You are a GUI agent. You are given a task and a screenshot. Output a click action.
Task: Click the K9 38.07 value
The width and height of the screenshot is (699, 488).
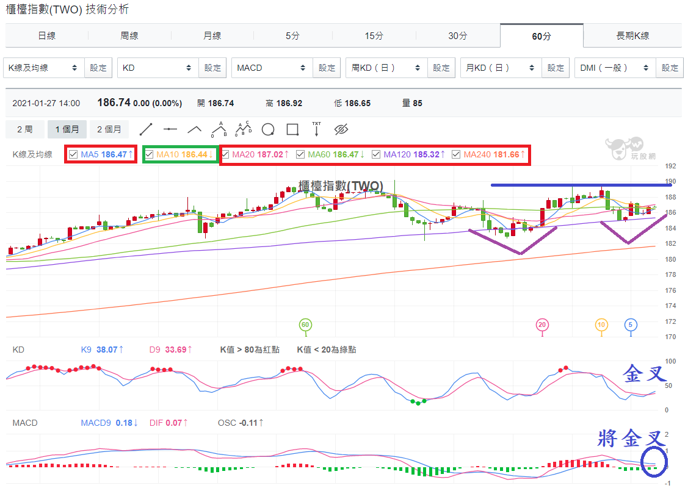[101, 350]
